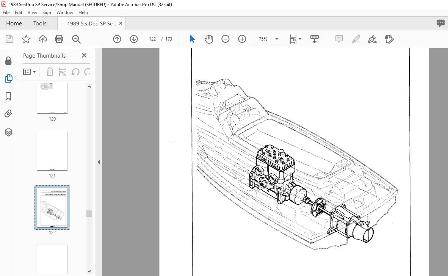Switch to the Tools tab

pyautogui.click(x=40, y=24)
